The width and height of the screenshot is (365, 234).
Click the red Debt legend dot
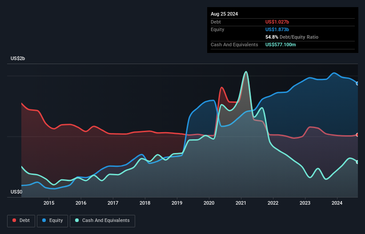(14, 220)
